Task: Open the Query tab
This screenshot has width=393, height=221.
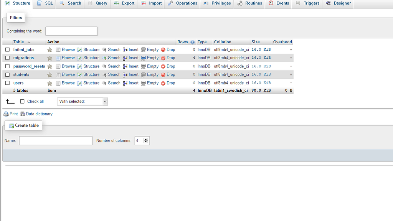Action: pos(97,3)
